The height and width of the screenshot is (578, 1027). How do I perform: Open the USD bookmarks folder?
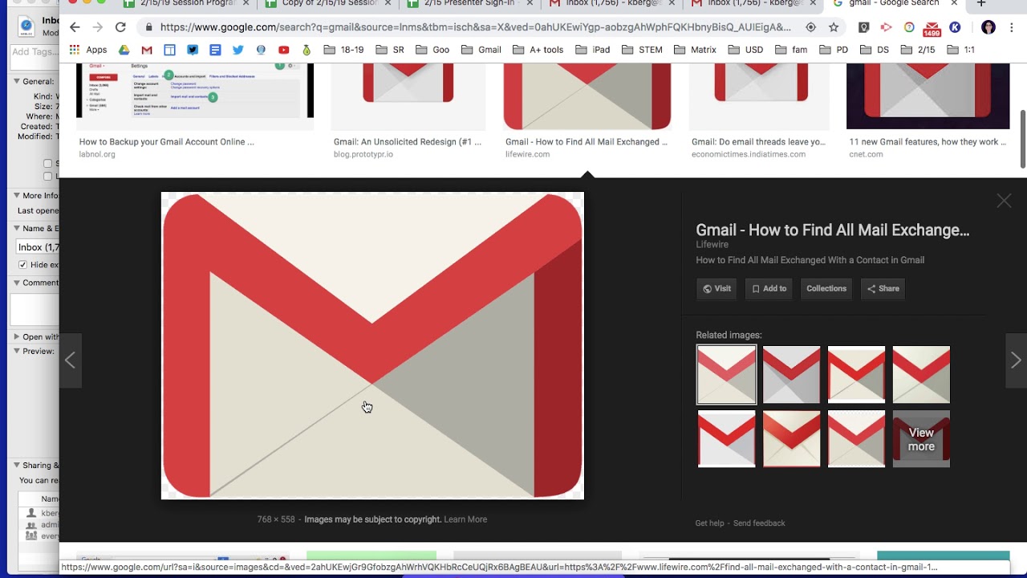pos(745,50)
